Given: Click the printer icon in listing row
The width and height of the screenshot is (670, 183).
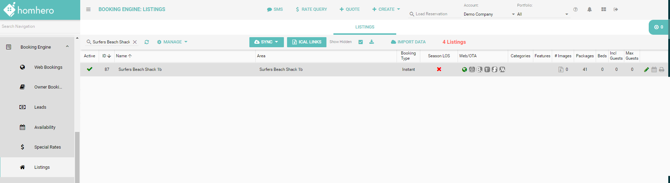Looking at the screenshot, I should [662, 69].
